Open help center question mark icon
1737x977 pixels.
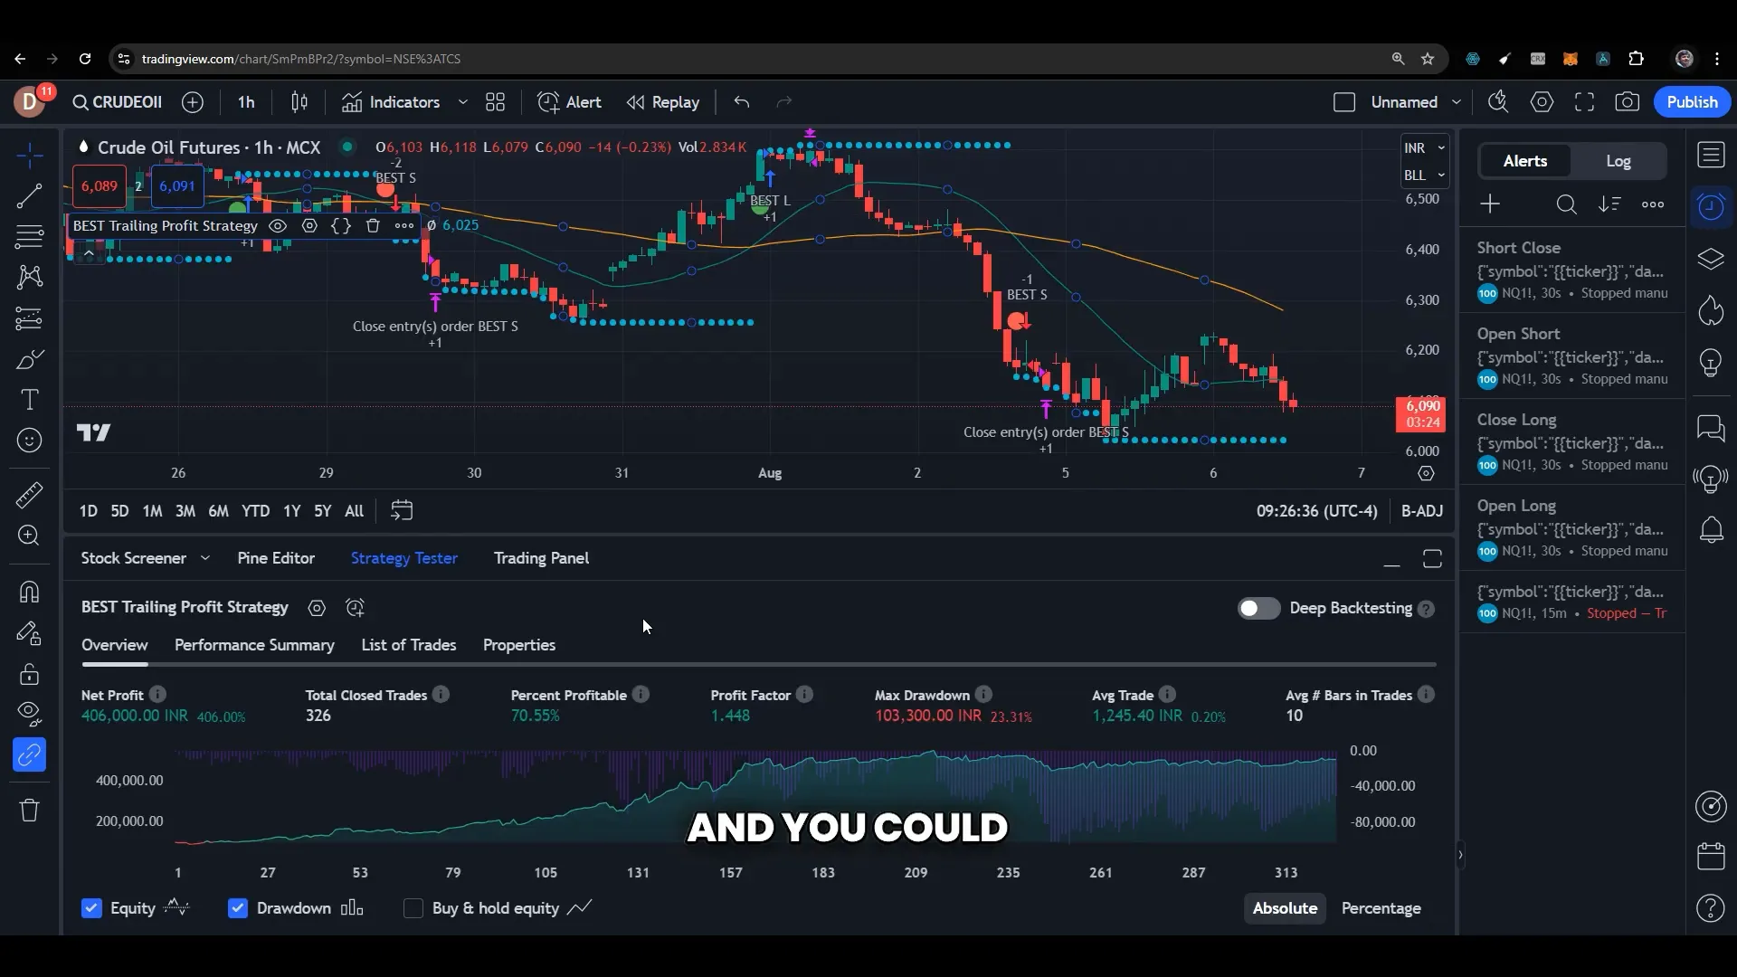[x=1711, y=907]
